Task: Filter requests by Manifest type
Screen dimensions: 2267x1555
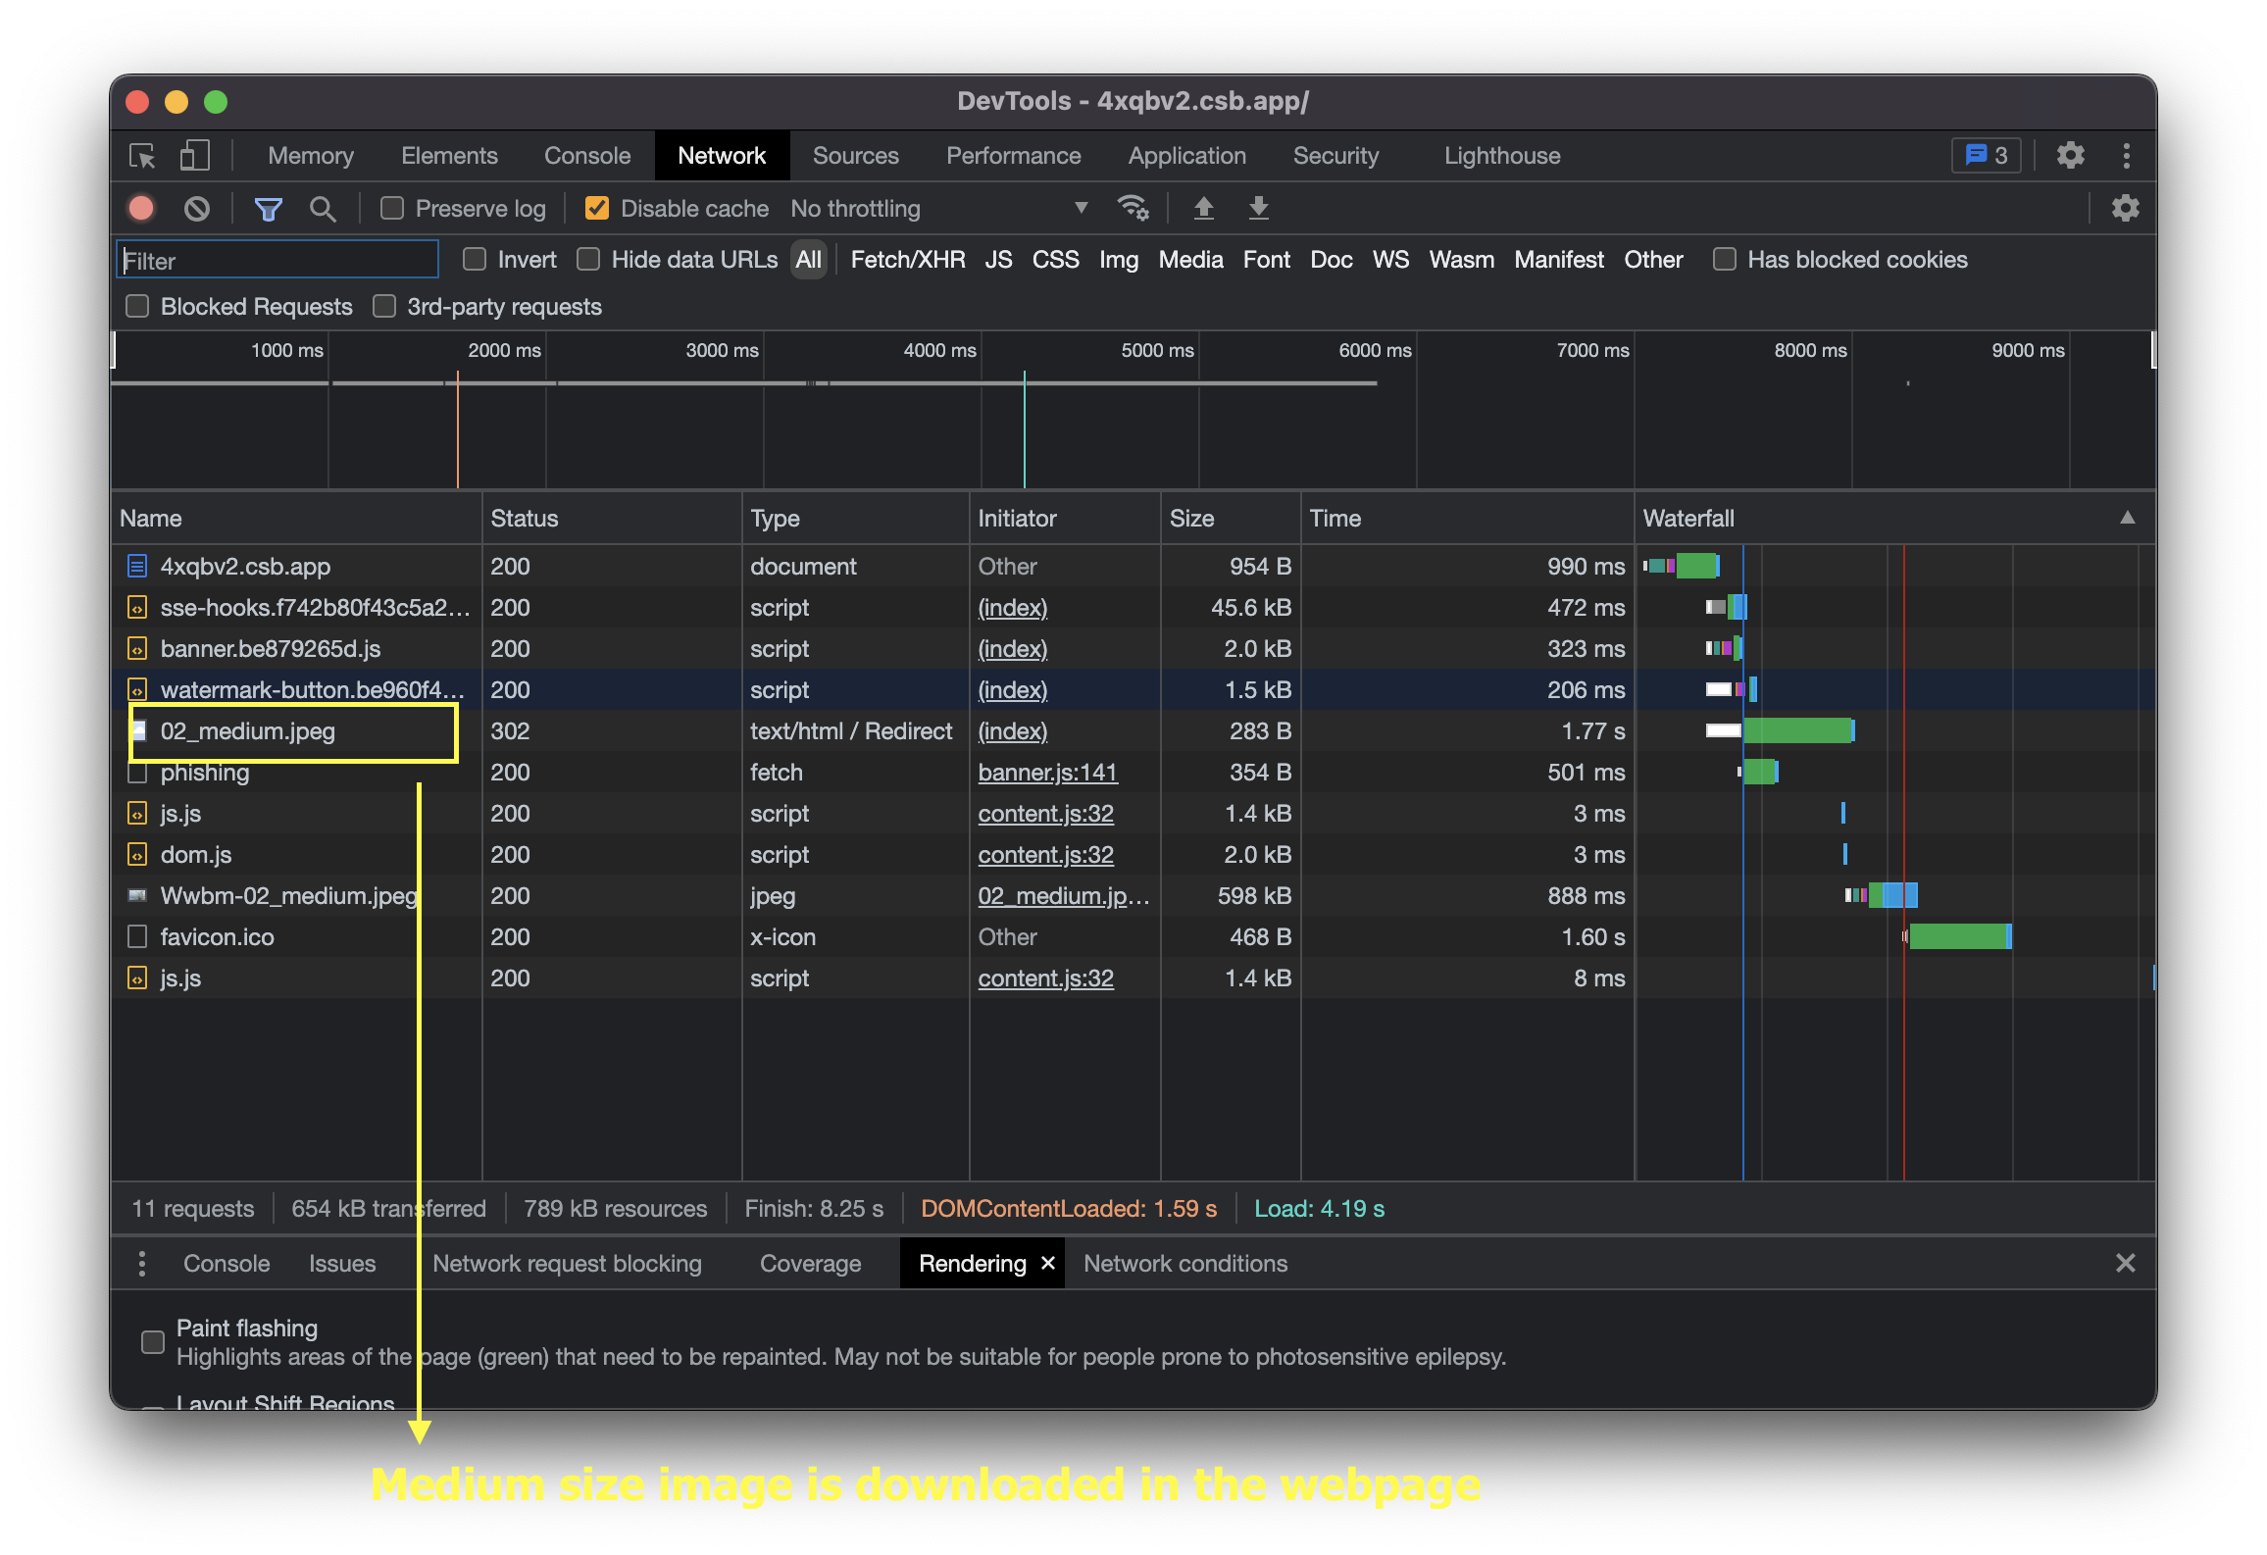Action: pyautogui.click(x=1559, y=259)
